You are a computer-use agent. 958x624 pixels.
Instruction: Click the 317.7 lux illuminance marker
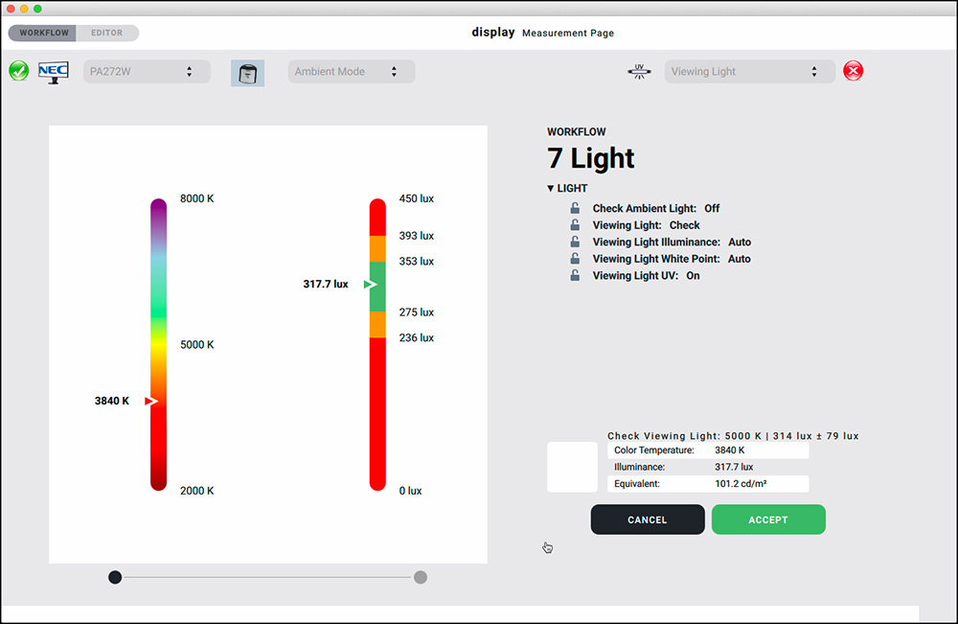(370, 284)
